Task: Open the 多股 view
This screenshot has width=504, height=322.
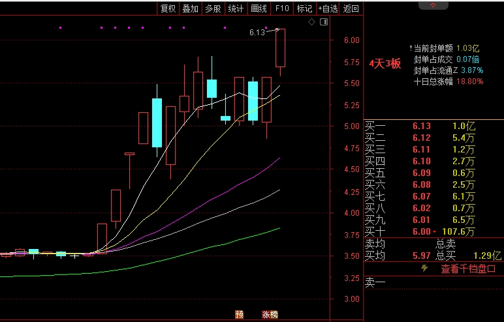Action: click(x=213, y=8)
